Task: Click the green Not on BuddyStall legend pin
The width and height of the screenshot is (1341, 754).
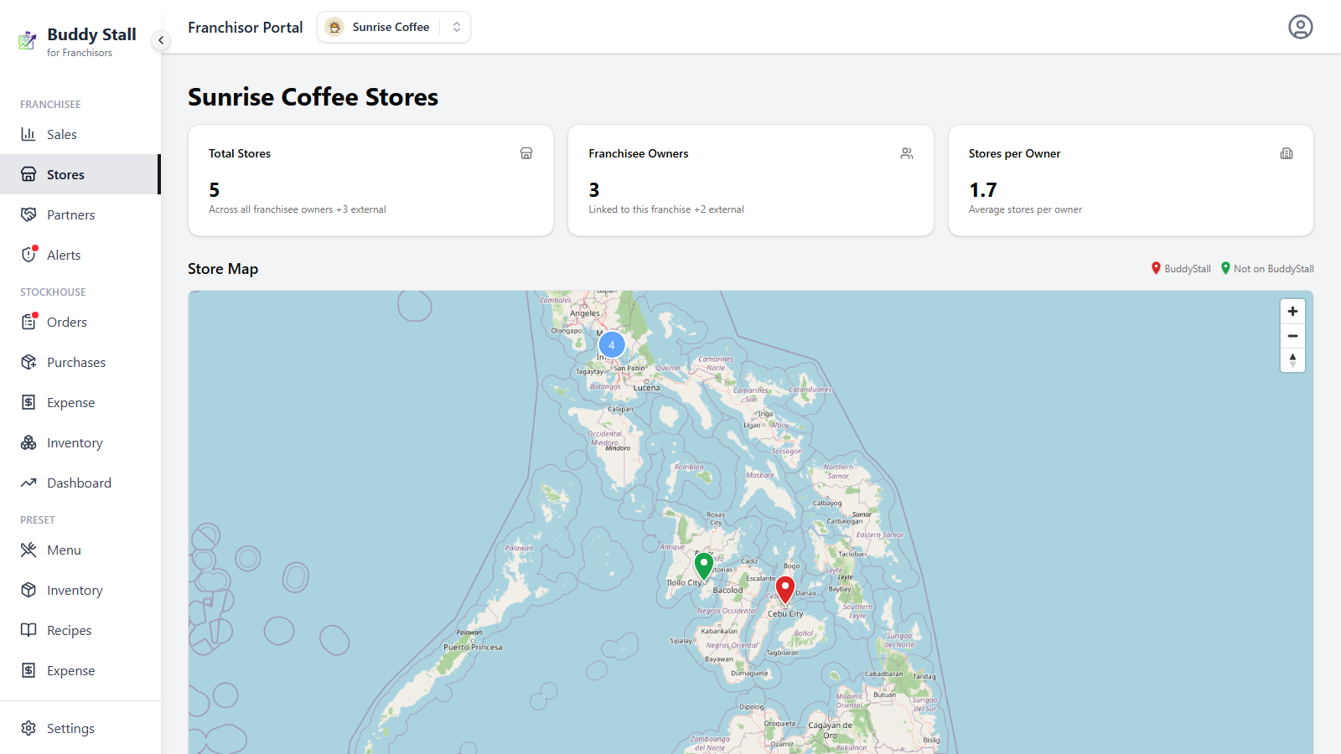Action: 1225,268
